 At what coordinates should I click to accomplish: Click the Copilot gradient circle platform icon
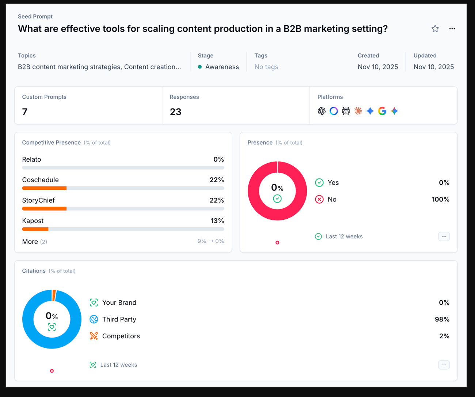click(334, 111)
